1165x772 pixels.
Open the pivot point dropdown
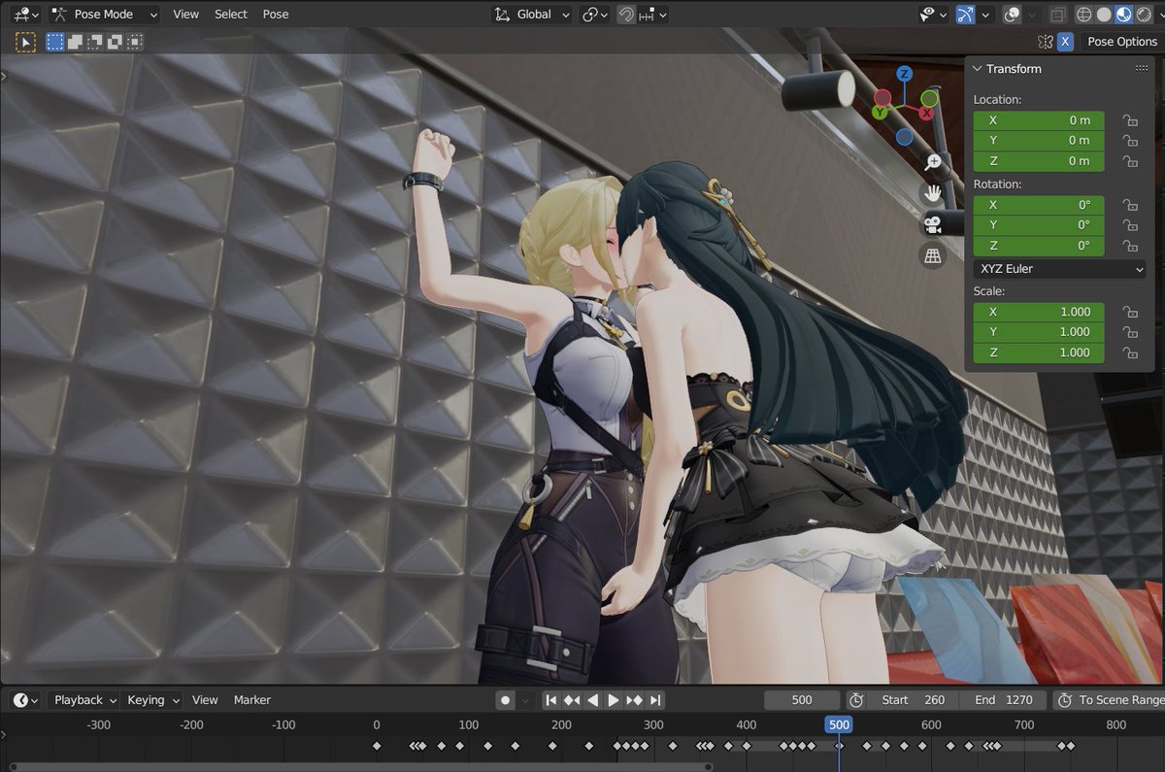(x=595, y=15)
